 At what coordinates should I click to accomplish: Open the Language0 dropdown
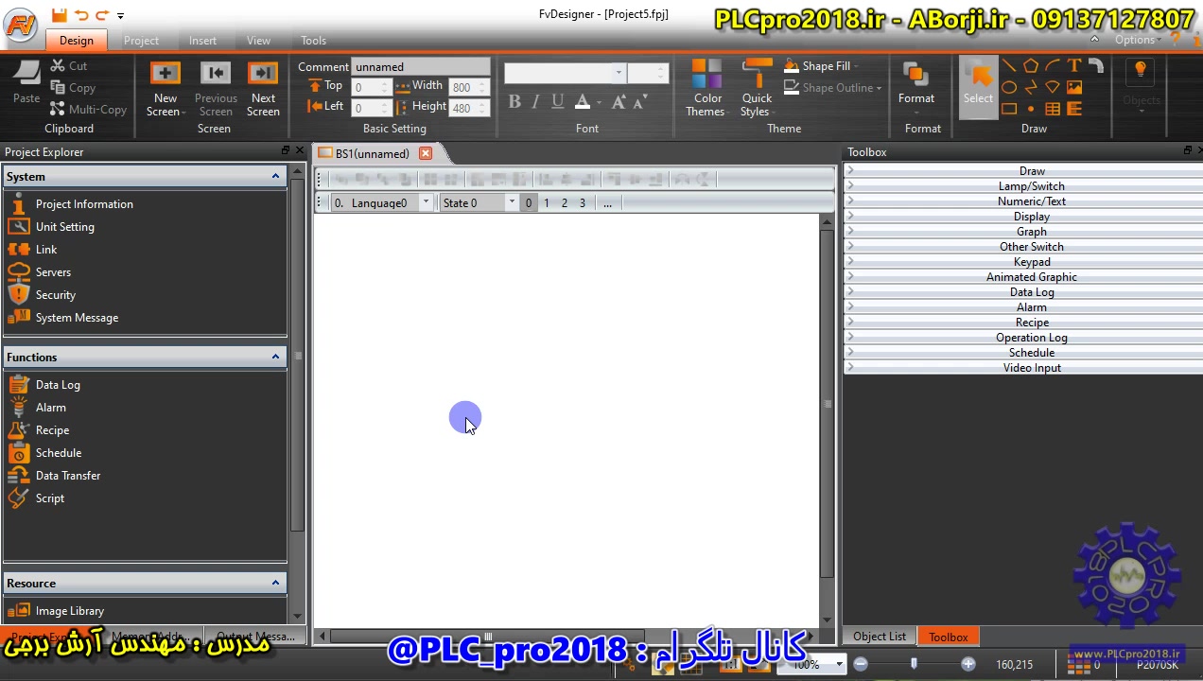point(426,202)
